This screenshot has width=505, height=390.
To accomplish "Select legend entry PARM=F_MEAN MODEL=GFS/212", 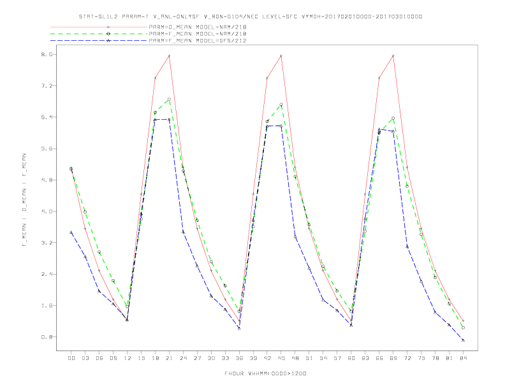I will (198, 41).
